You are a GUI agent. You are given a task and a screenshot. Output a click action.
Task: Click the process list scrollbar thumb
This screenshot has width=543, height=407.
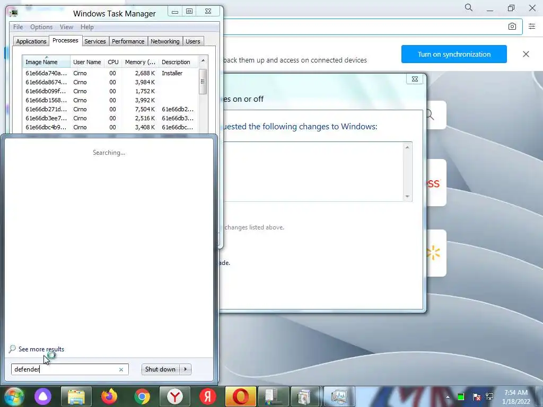point(203,82)
